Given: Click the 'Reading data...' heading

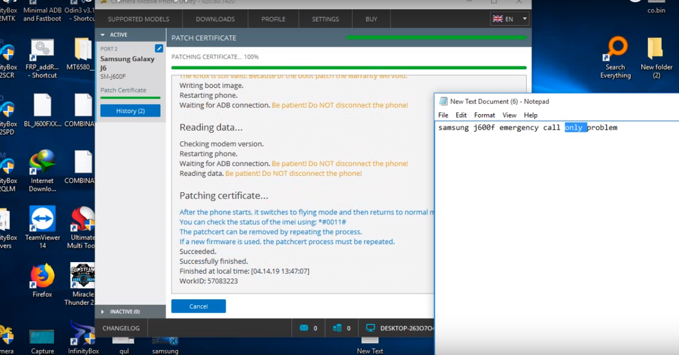Looking at the screenshot, I should 211,127.
